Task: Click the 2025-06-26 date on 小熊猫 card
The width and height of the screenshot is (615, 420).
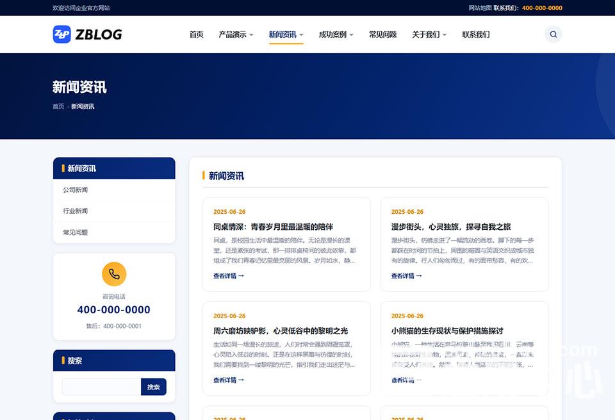Action: click(407, 316)
